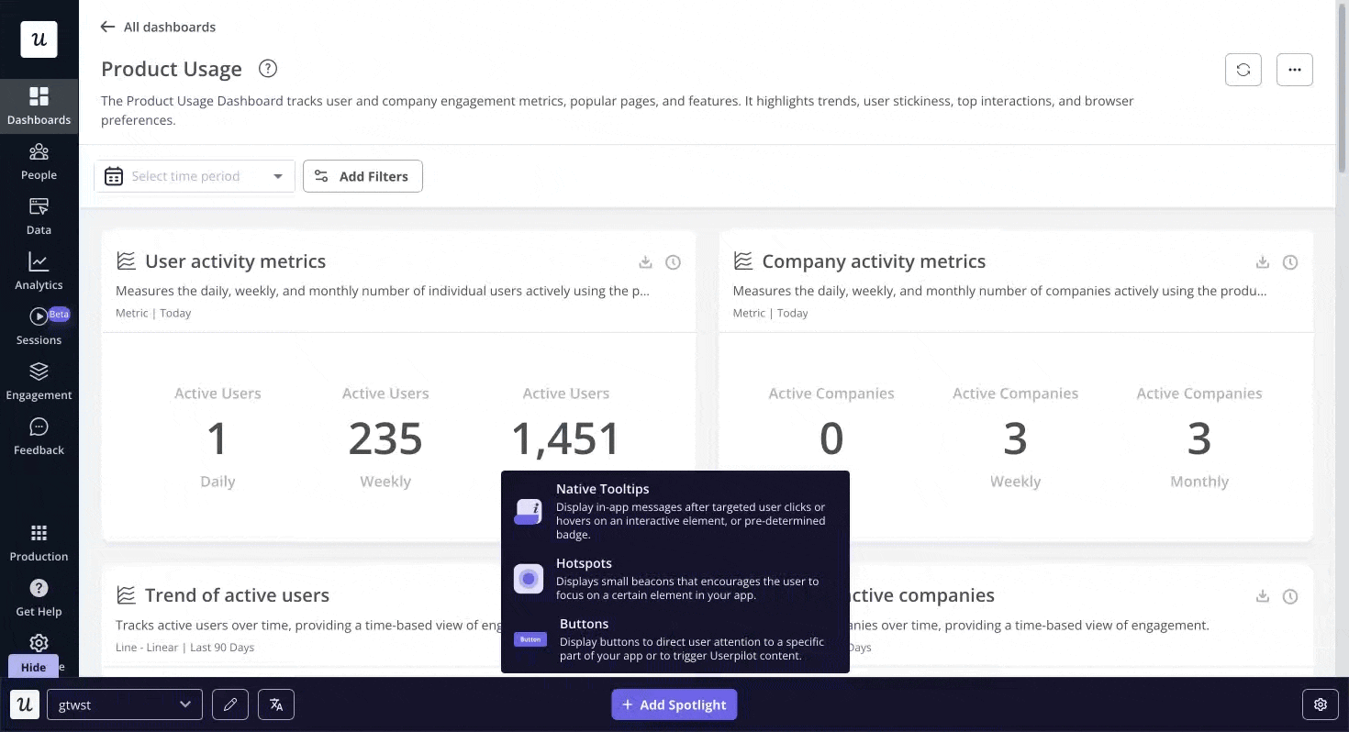
Task: Open the Select time period dropdown
Action: [194, 175]
